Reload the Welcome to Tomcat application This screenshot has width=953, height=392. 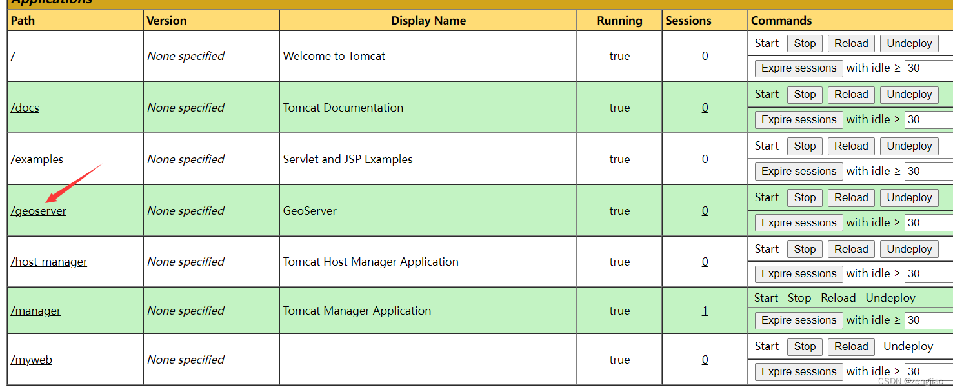click(851, 43)
